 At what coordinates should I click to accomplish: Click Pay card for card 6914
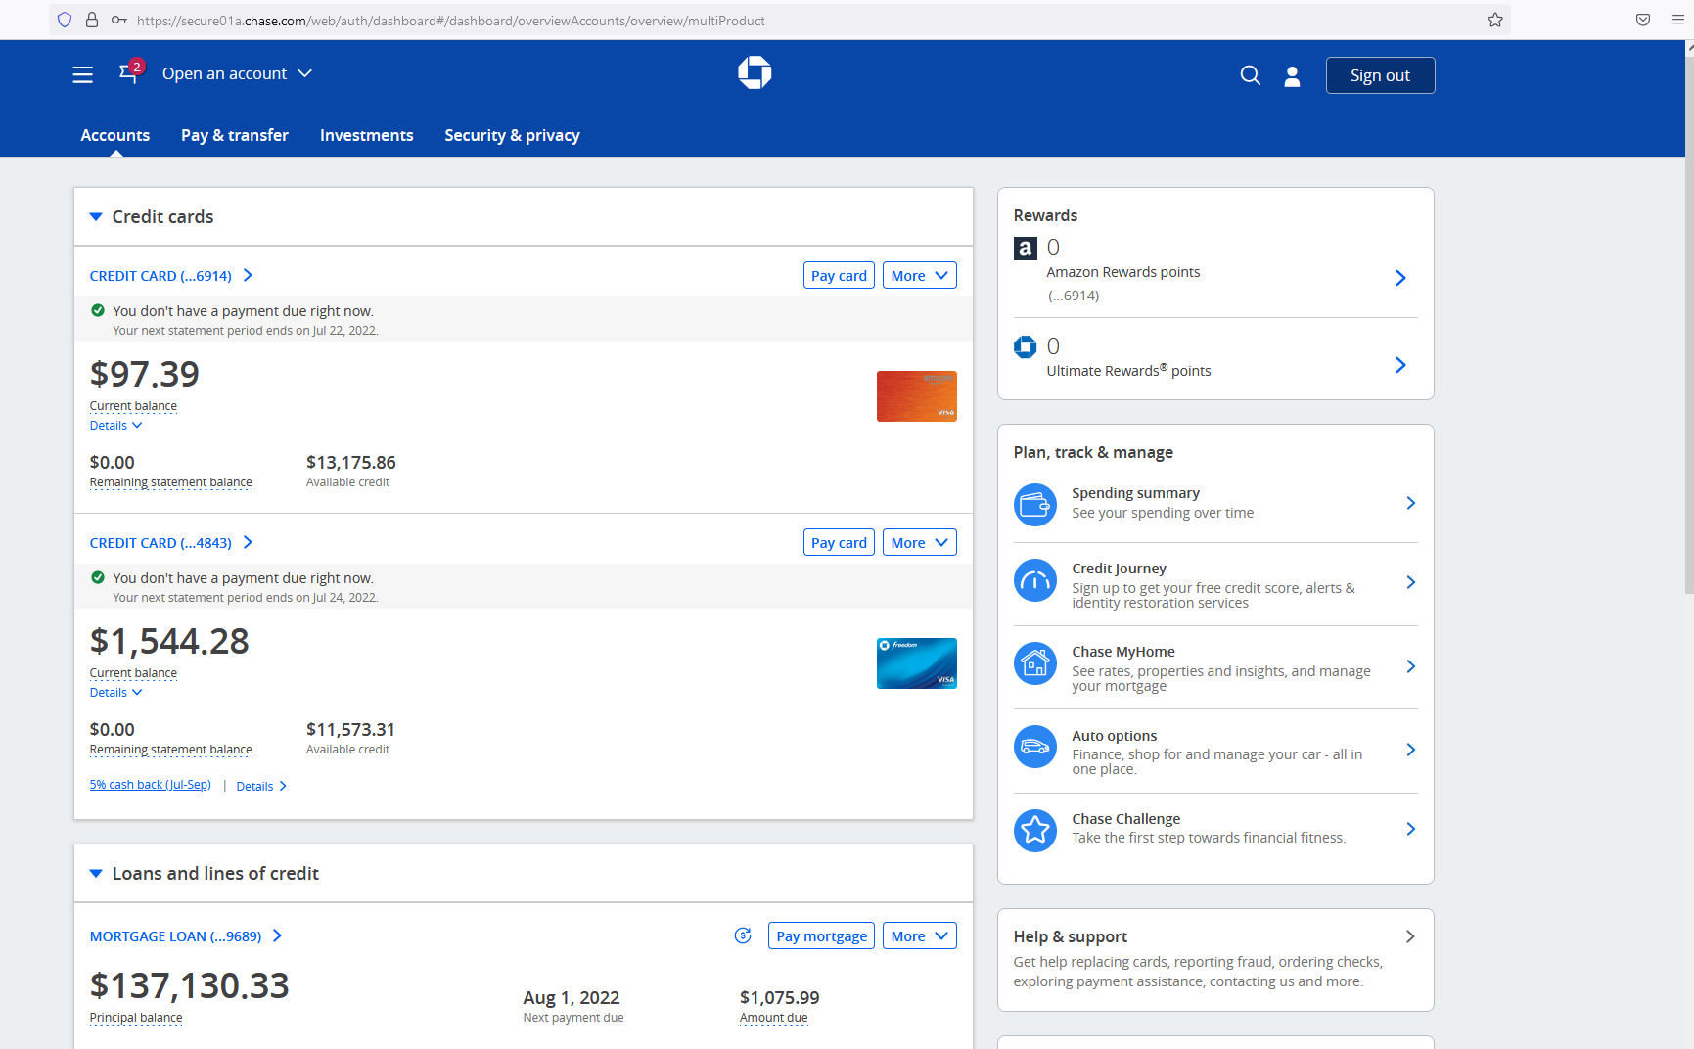tap(839, 275)
